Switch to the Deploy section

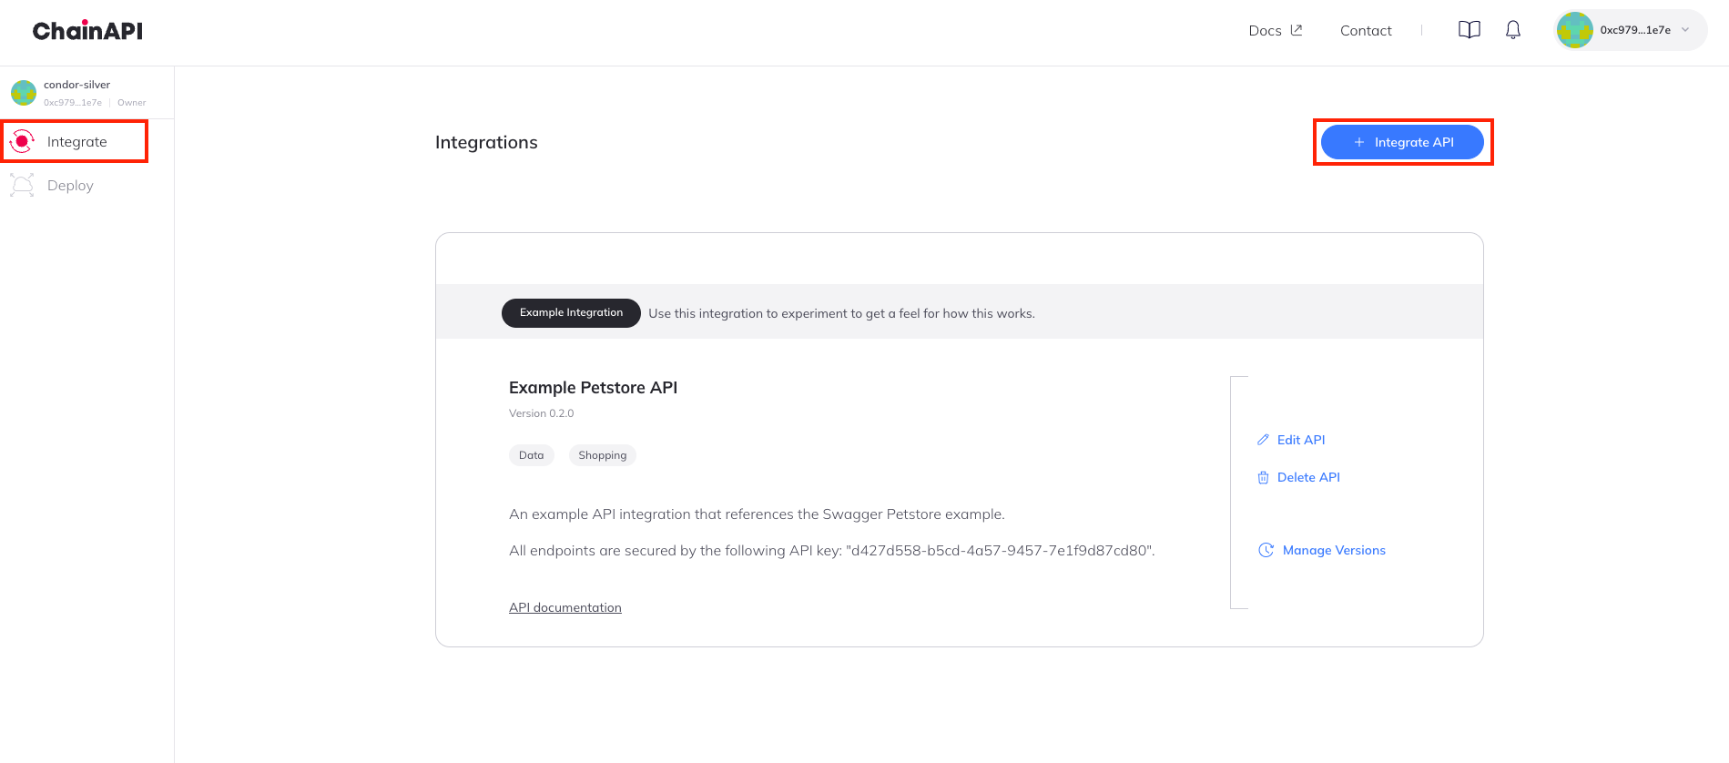[70, 186]
